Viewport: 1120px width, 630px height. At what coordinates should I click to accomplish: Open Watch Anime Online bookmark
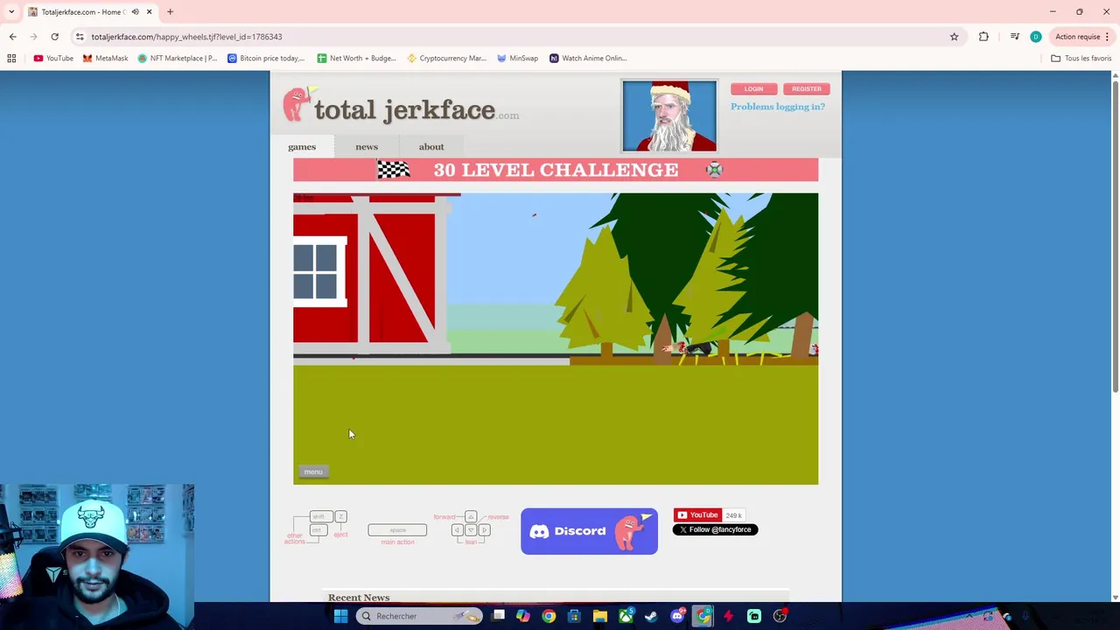(588, 59)
